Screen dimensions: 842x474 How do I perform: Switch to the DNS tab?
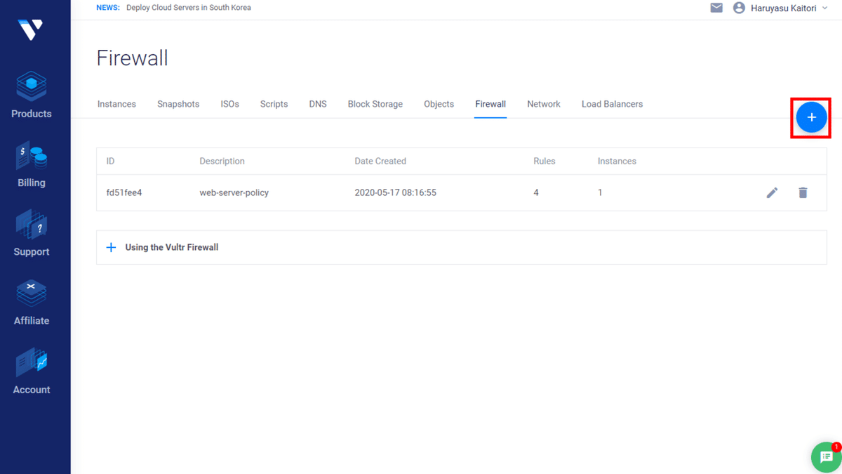tap(318, 104)
